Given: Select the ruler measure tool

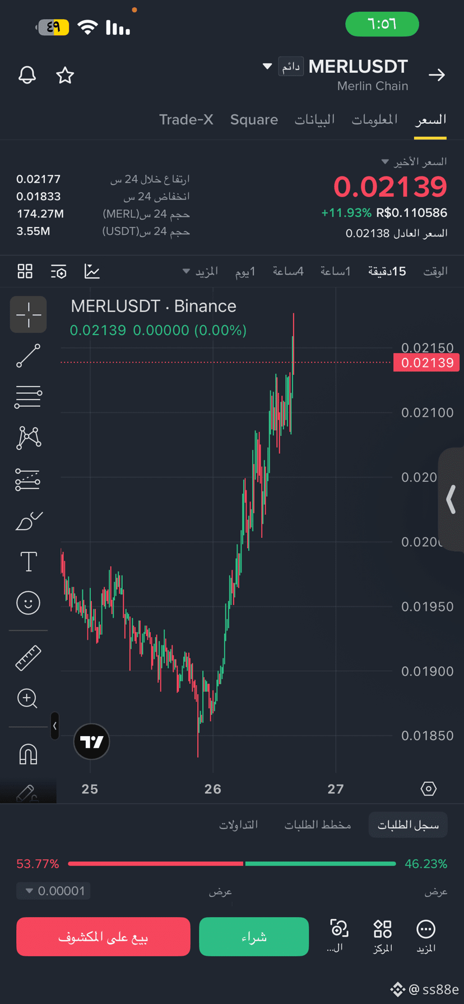Looking at the screenshot, I should (28, 658).
